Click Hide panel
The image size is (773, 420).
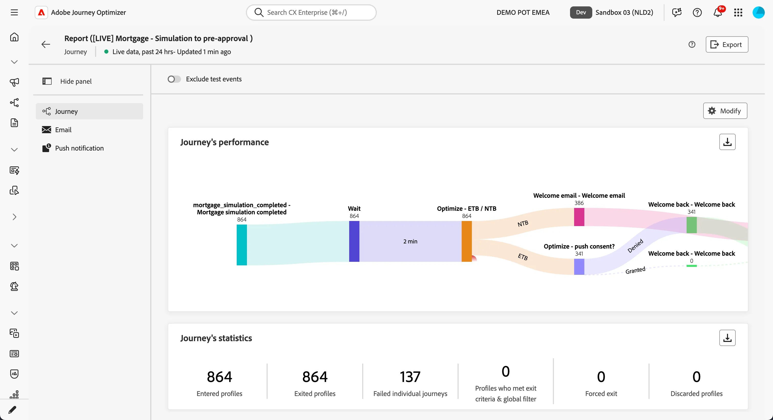click(x=67, y=81)
